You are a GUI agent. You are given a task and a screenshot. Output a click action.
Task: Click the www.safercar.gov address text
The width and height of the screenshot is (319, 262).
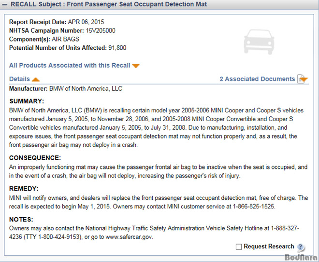click(129, 237)
